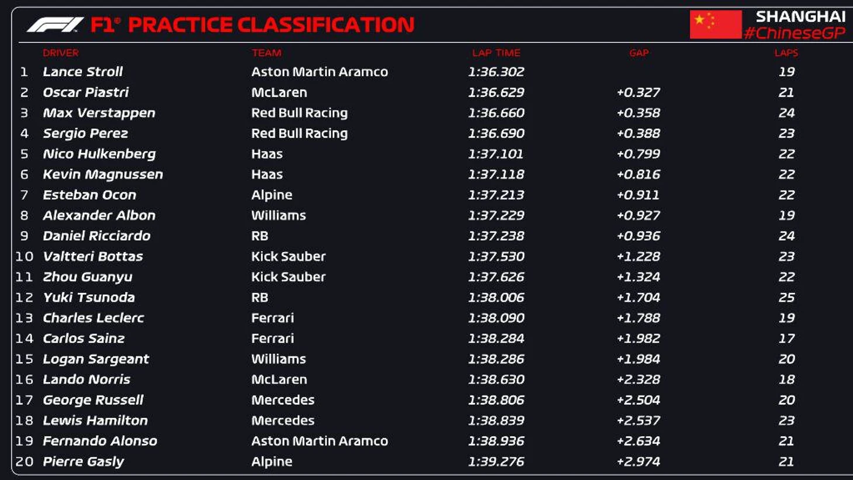Click Lance Stroll's 1:36.302 lap time
The image size is (853, 480).
coord(496,72)
